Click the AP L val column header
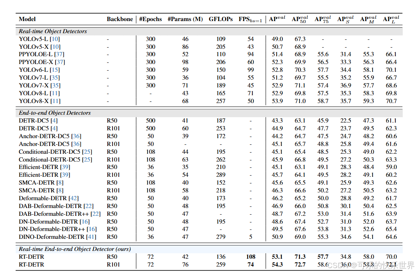The height and width of the screenshot is (272, 416). tap(391, 20)
